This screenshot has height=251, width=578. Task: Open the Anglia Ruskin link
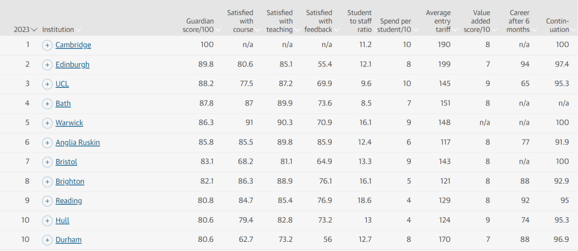point(78,143)
